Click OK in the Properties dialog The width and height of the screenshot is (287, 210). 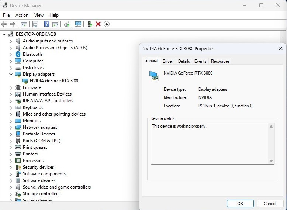[240, 204]
